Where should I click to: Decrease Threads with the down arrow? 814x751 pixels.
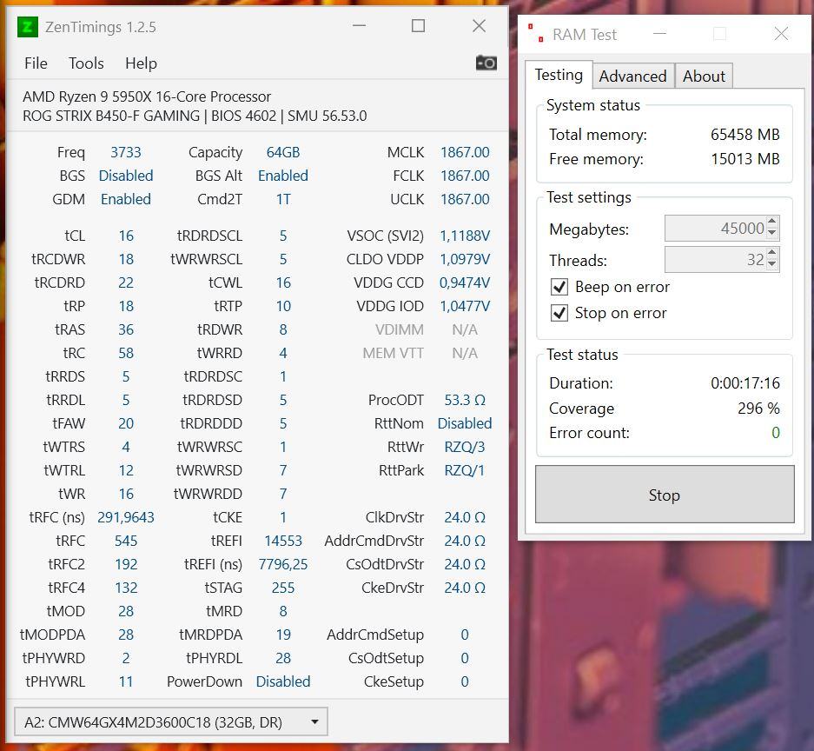(x=772, y=265)
